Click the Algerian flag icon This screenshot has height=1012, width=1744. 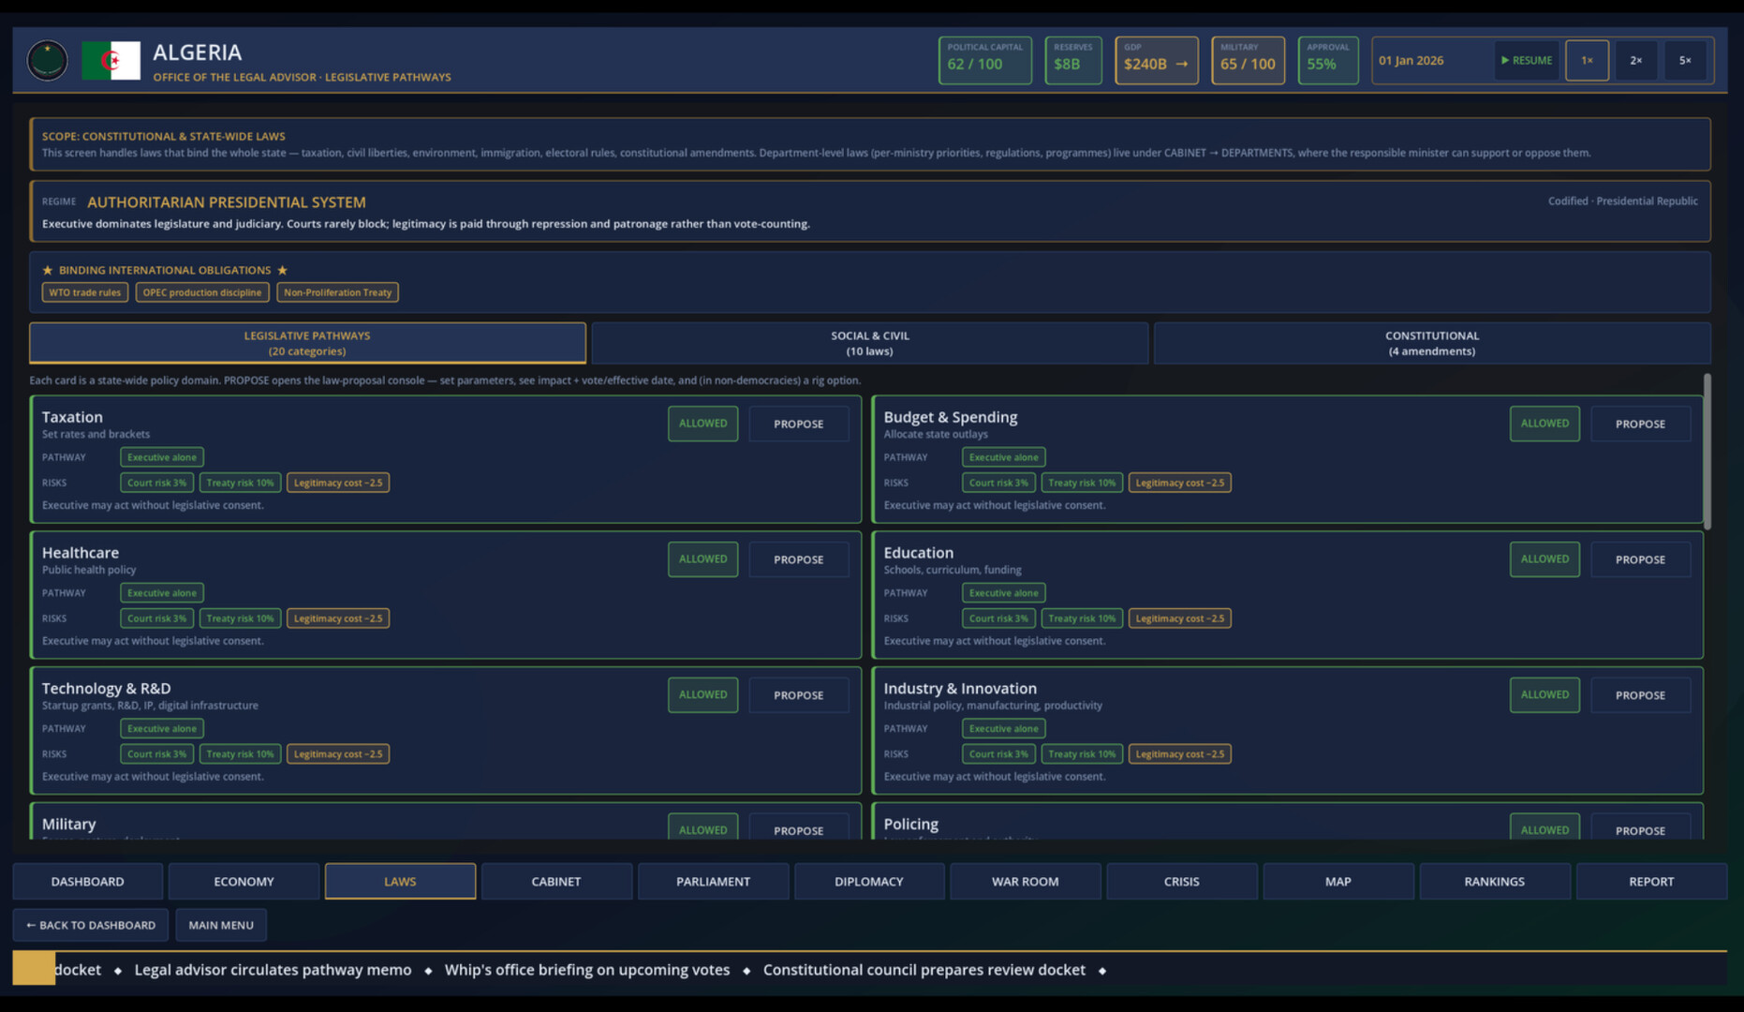[x=111, y=61]
